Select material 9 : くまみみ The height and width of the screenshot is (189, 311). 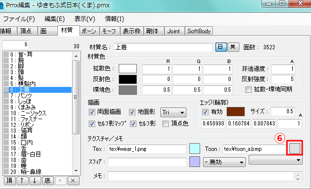[38, 107]
